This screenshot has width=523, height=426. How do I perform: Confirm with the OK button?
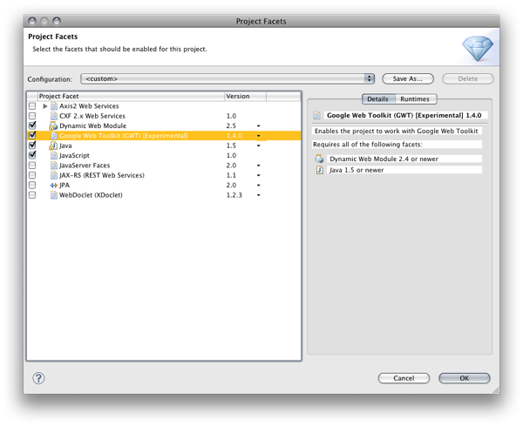click(x=465, y=378)
